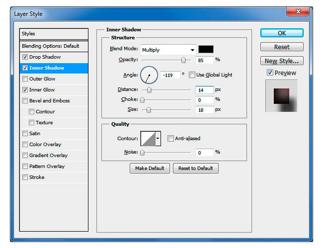Click the Contour curve thumbnail
323x248 pixels.
point(148,139)
